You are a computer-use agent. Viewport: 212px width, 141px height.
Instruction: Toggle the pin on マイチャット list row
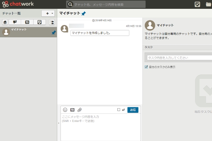coord(54,32)
